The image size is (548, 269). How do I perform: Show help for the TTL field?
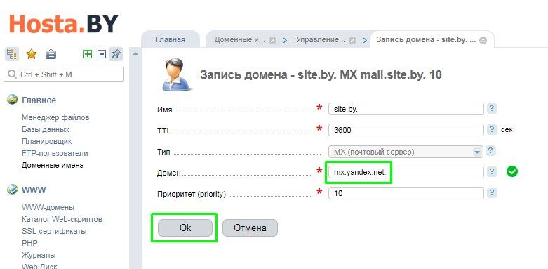[x=492, y=129]
